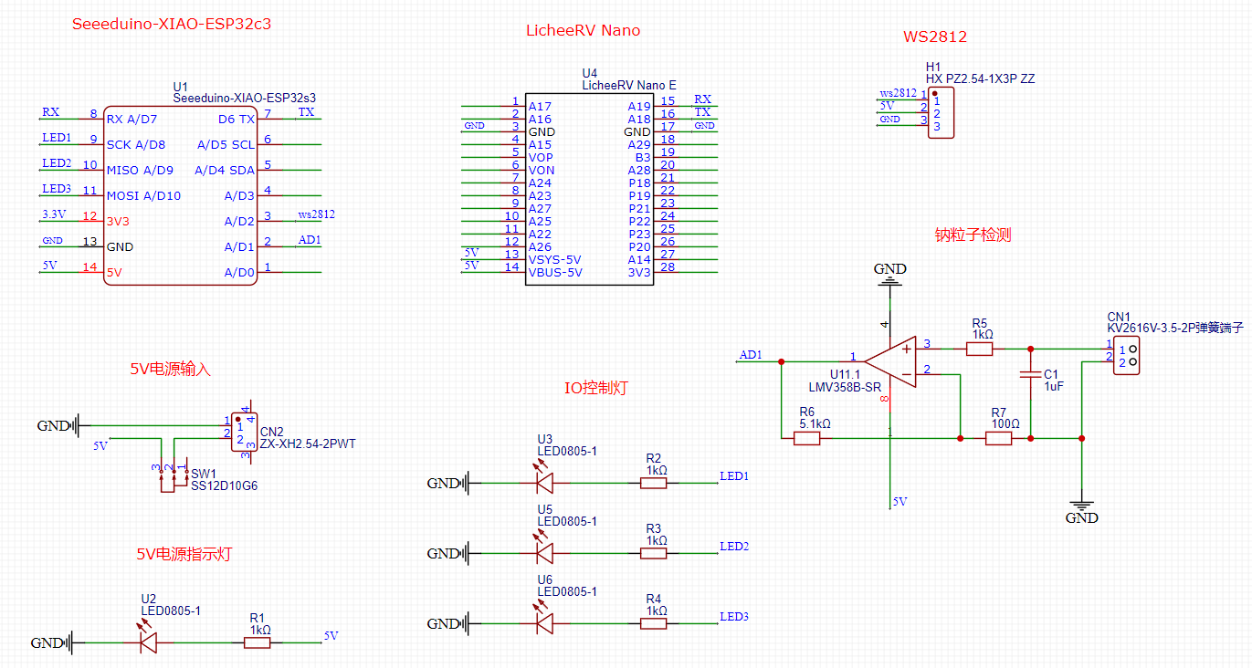Viewport: 1252px width, 668px height.
Task: Click resistor R6 5.1kΩ symbol
Action: 806,438
